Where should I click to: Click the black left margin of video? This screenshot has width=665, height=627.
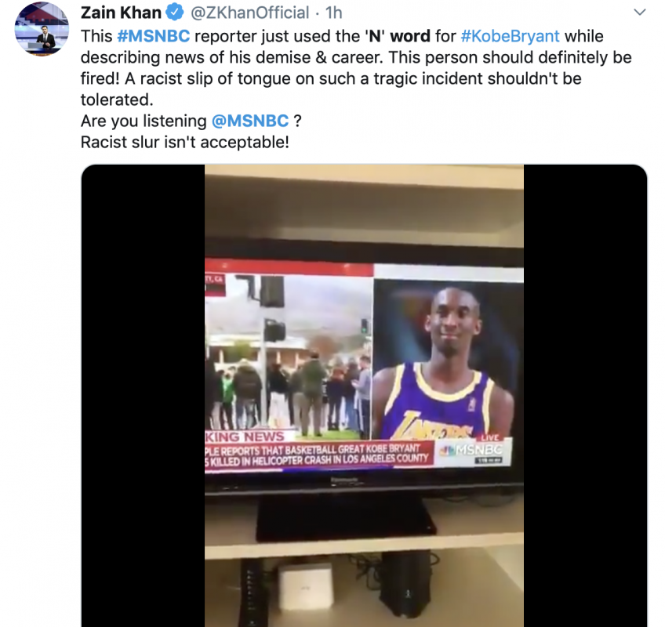tap(143, 396)
